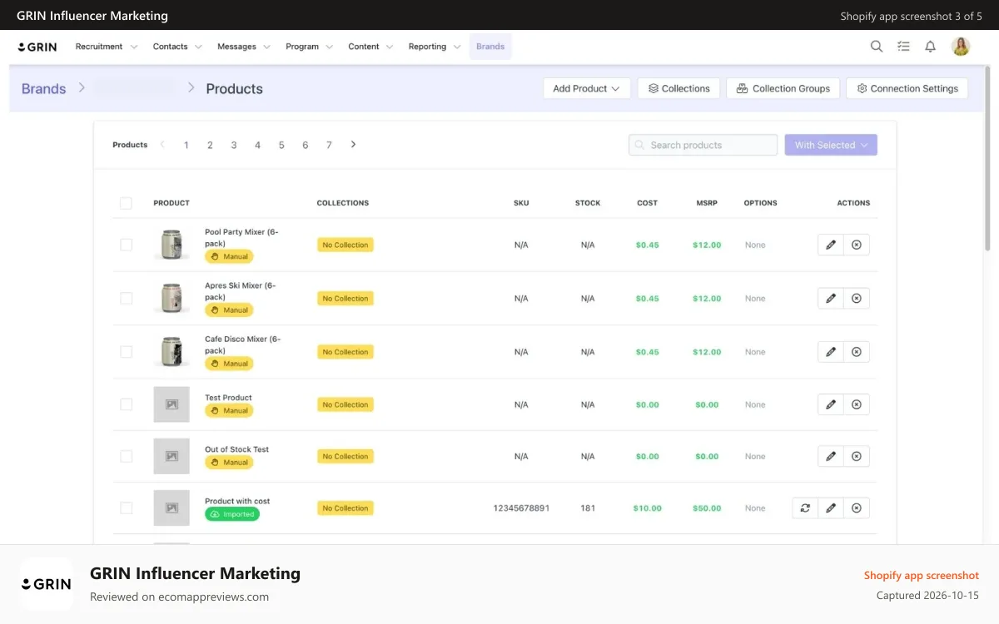Expand the Recruitment menu
Image resolution: width=999 pixels, height=624 pixels.
[106, 47]
